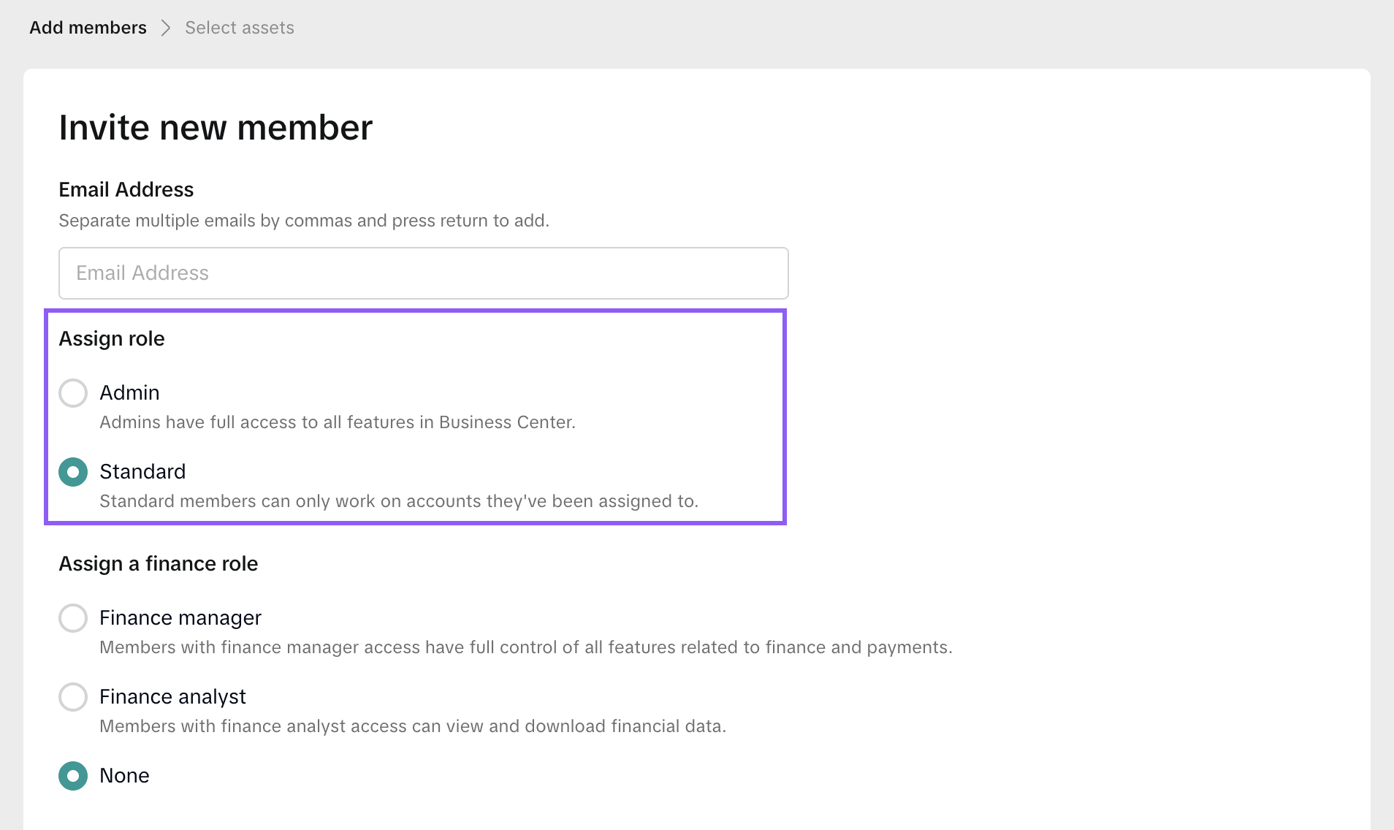This screenshot has height=830, width=1394.
Task: Click the 'Standard' option label text
Action: [x=142, y=472]
